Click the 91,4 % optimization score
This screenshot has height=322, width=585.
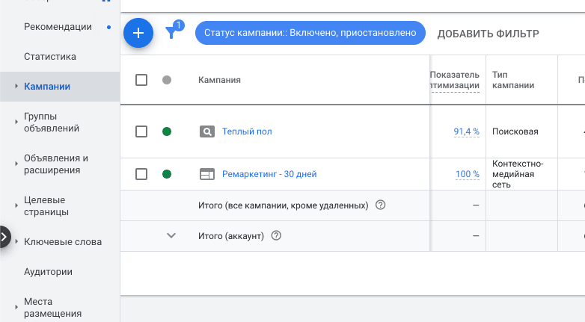click(x=466, y=131)
